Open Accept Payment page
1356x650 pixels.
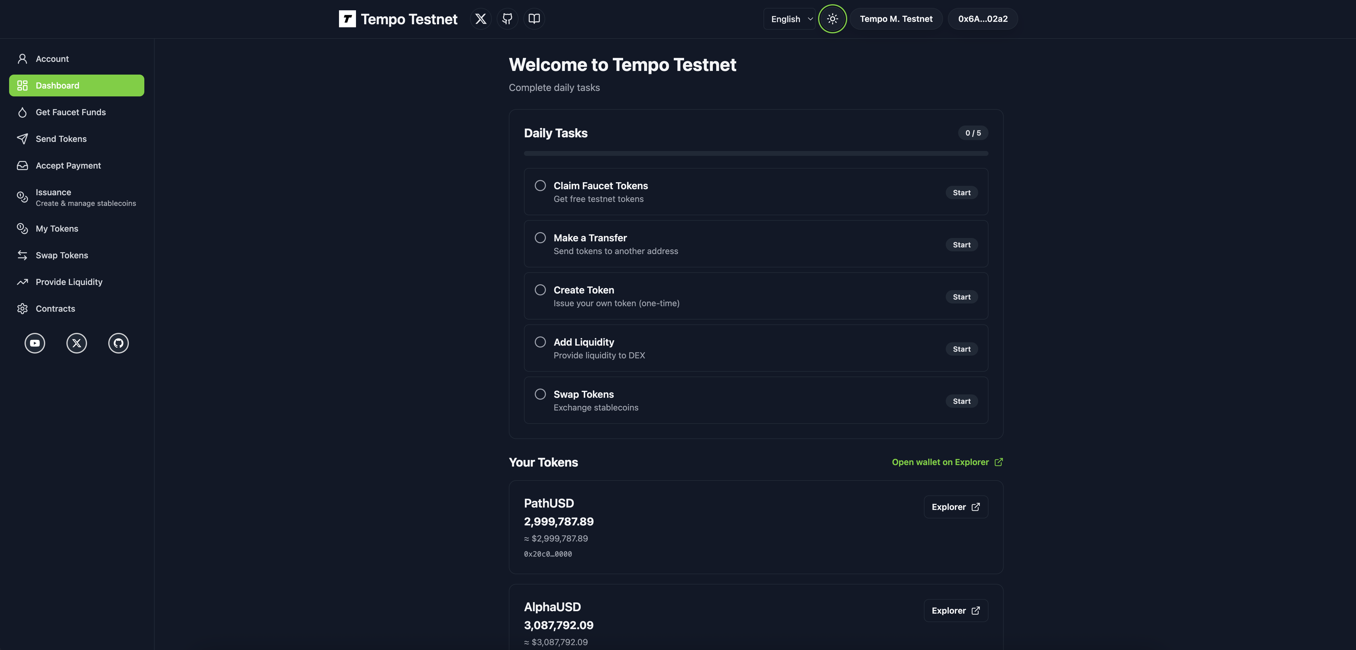pyautogui.click(x=76, y=166)
